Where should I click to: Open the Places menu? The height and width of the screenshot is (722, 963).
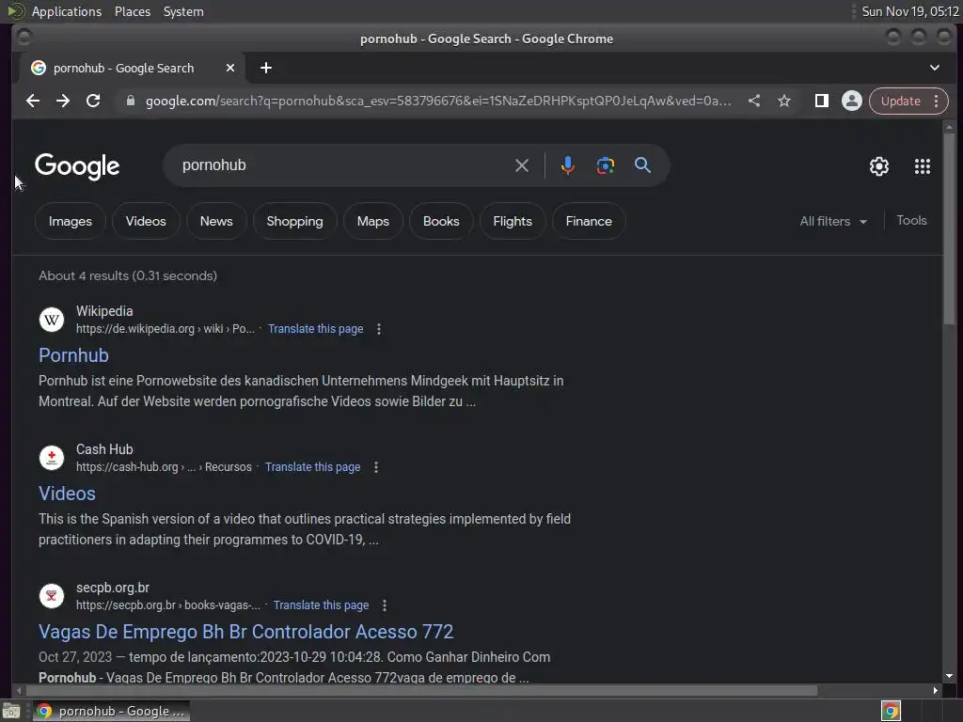pos(132,11)
